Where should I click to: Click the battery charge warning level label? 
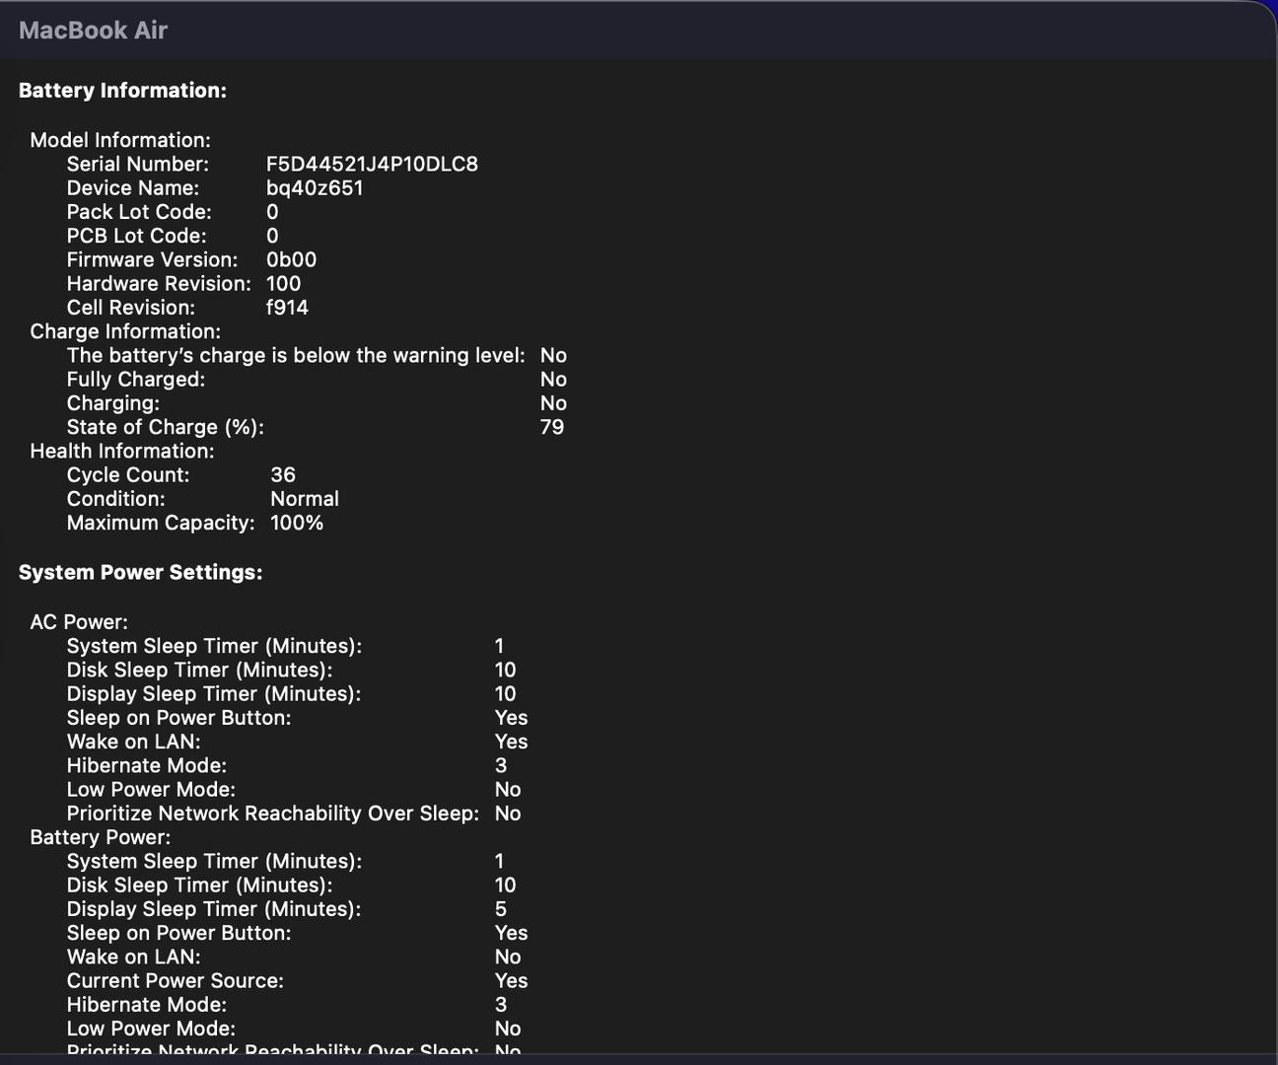[x=296, y=355]
